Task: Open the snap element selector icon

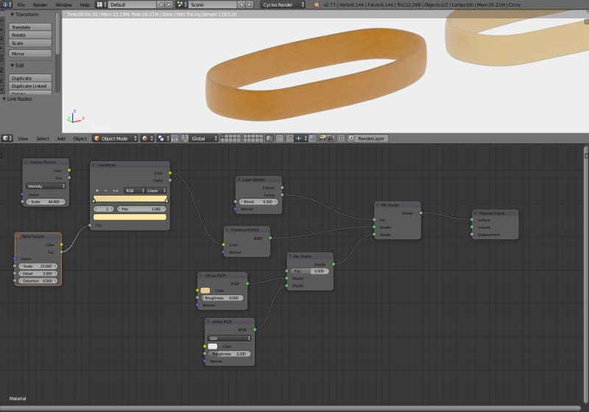Action: tap(301, 138)
